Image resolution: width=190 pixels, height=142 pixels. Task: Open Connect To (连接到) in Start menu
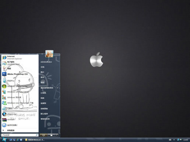43,103
